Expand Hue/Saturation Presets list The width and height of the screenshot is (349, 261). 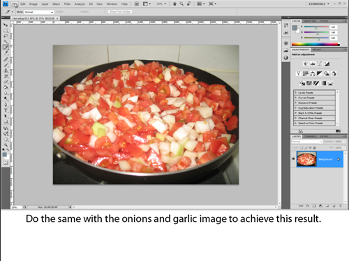pyautogui.click(x=296, y=108)
